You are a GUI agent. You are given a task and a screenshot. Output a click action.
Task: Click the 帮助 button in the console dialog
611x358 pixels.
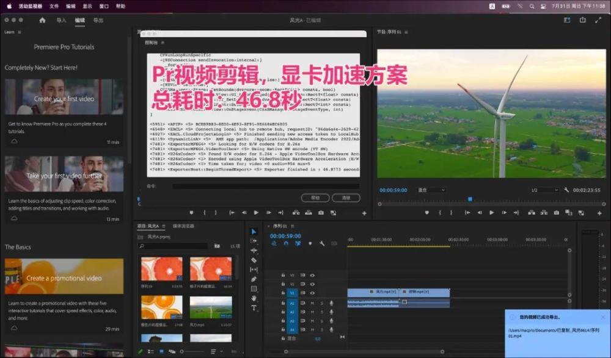coord(315,198)
